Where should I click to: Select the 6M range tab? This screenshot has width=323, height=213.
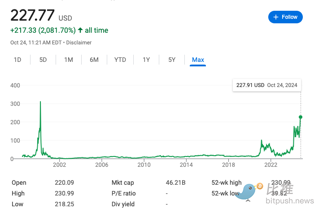pyautogui.click(x=94, y=60)
